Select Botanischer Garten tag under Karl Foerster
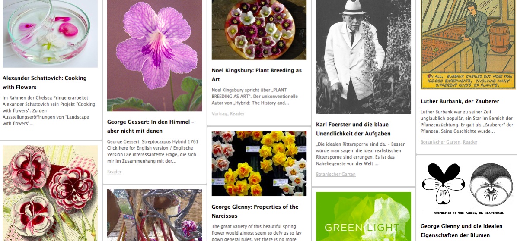 click(335, 174)
